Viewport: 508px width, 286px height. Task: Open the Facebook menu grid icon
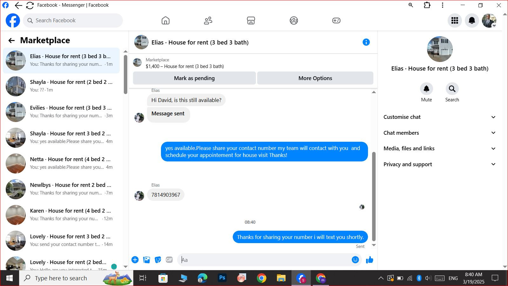(455, 21)
